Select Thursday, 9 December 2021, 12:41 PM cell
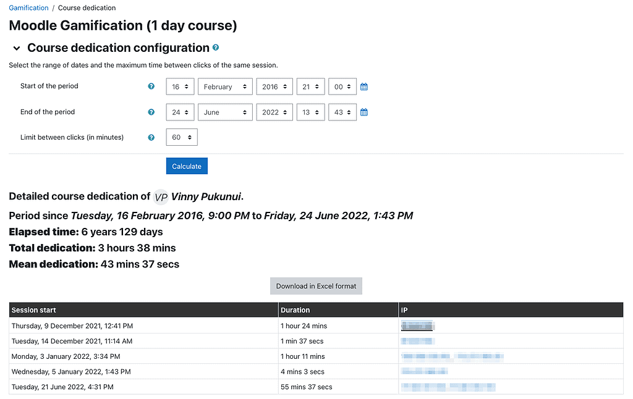 pyautogui.click(x=143, y=325)
